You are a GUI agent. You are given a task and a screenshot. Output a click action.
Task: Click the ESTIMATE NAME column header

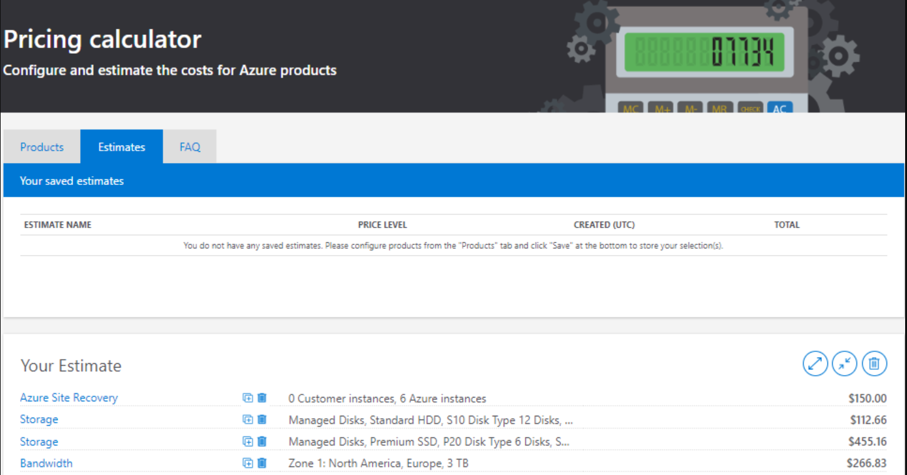(58, 225)
